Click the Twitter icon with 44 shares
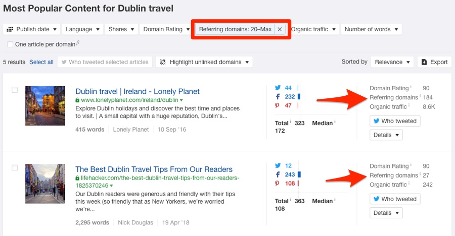This screenshot has height=236, width=455. tap(278, 88)
